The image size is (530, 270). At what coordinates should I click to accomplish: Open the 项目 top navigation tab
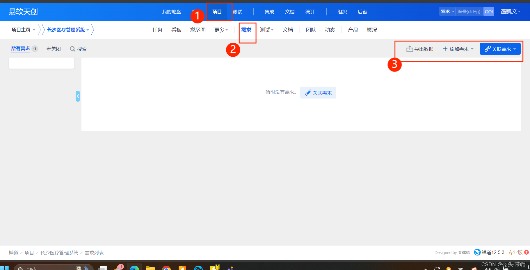coord(217,12)
